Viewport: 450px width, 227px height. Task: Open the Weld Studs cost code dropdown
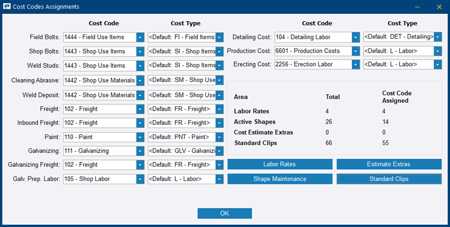tap(140, 66)
